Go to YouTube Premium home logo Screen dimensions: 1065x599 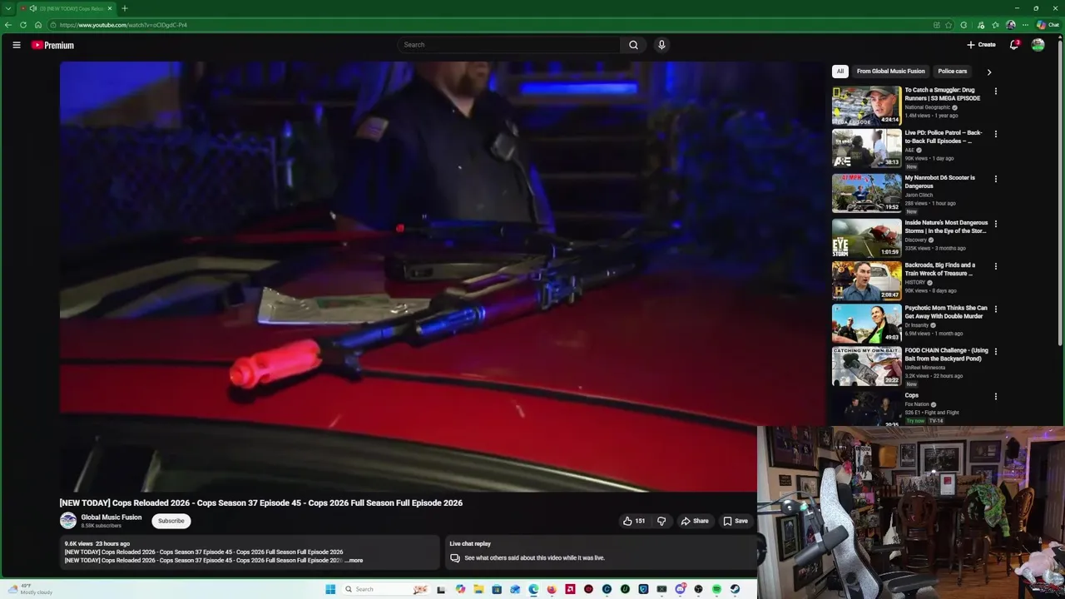(52, 45)
